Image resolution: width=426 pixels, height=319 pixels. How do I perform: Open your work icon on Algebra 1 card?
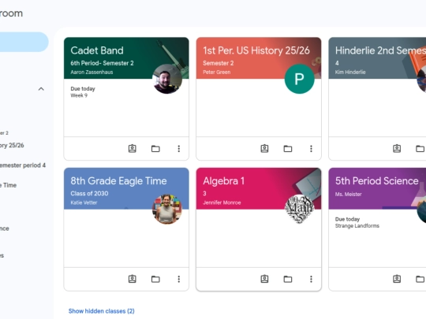264,279
